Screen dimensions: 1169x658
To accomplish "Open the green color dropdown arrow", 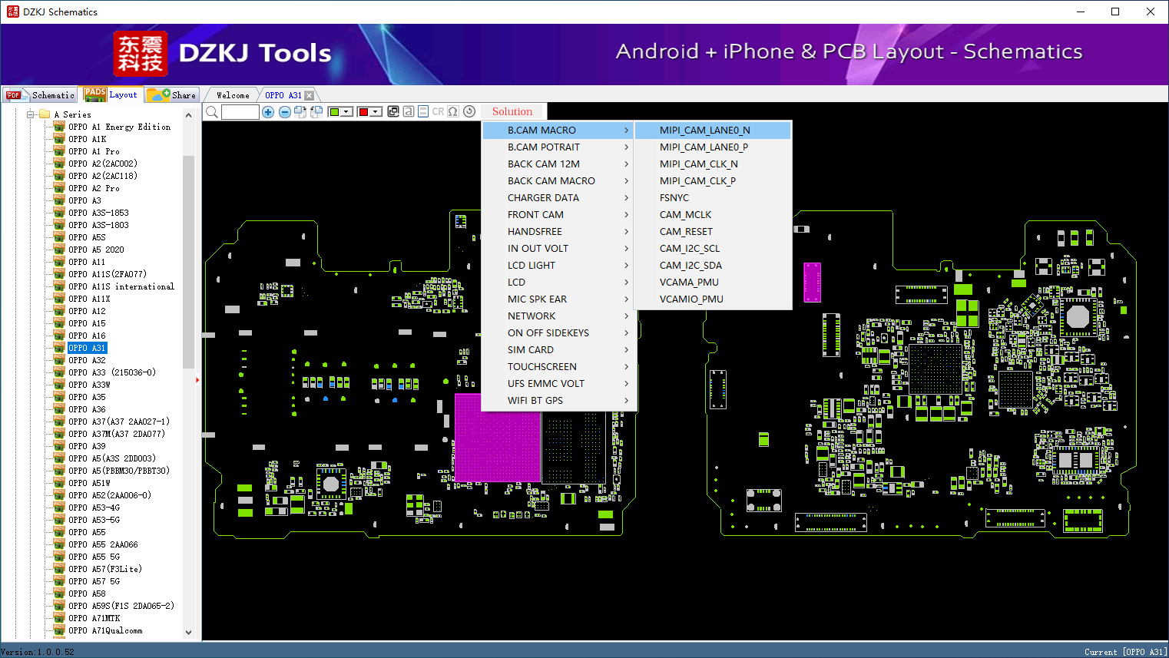I will pyautogui.click(x=346, y=112).
